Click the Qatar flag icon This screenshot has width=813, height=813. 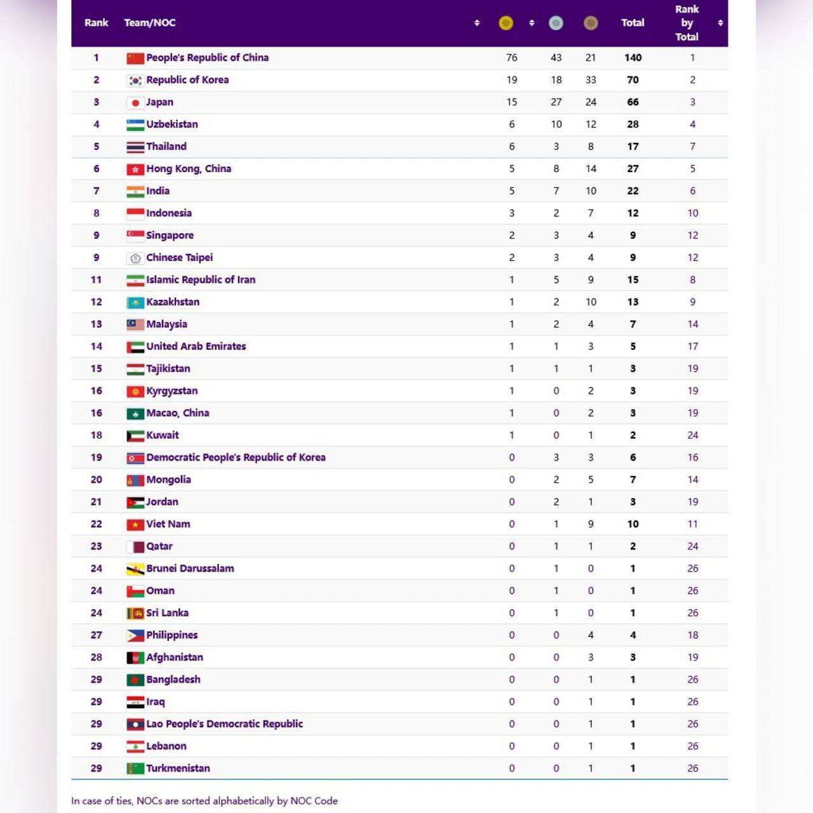click(135, 547)
